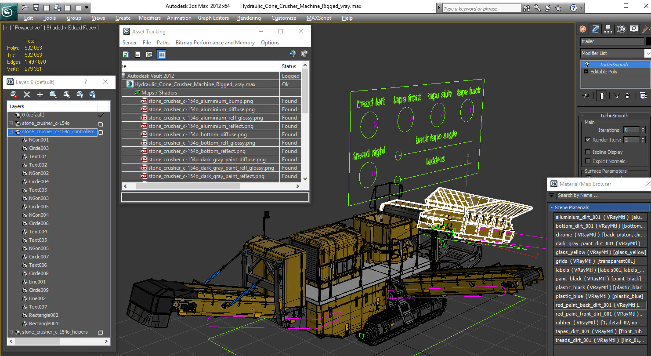Click the [Shaded + Edged Faces] viewport label
Screen dimensions: 651x356
click(71, 28)
